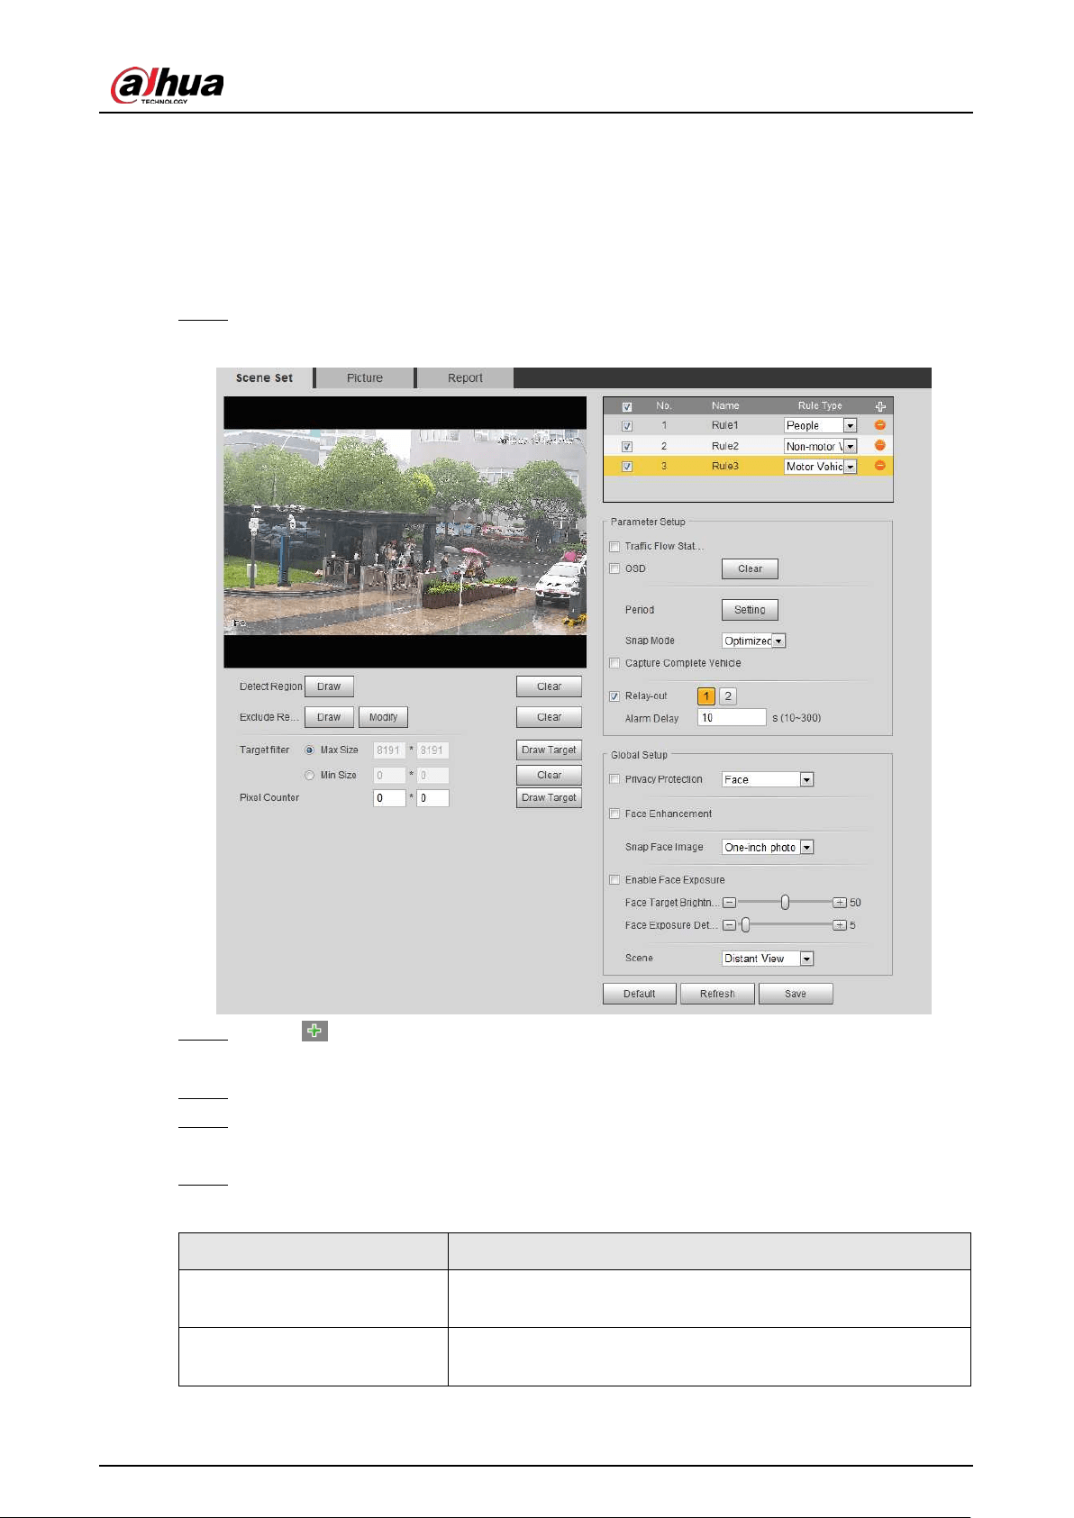Click Clear in the Min Size row
1074x1518 pixels.
click(x=549, y=775)
